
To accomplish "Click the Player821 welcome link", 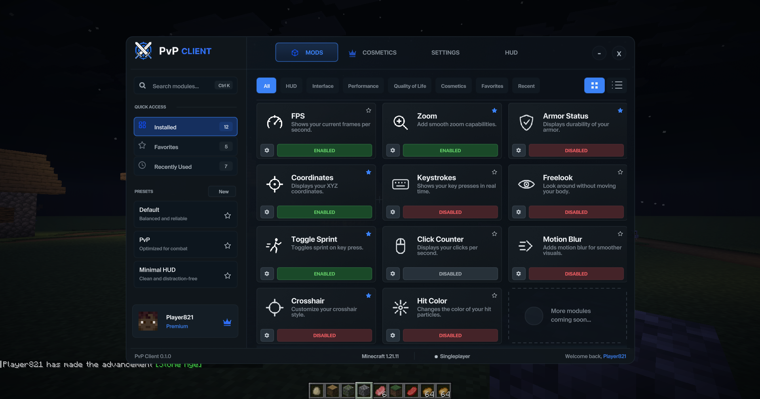I will point(614,356).
